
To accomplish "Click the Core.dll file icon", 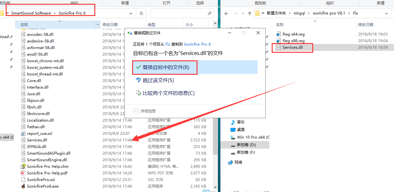I will (23, 80).
